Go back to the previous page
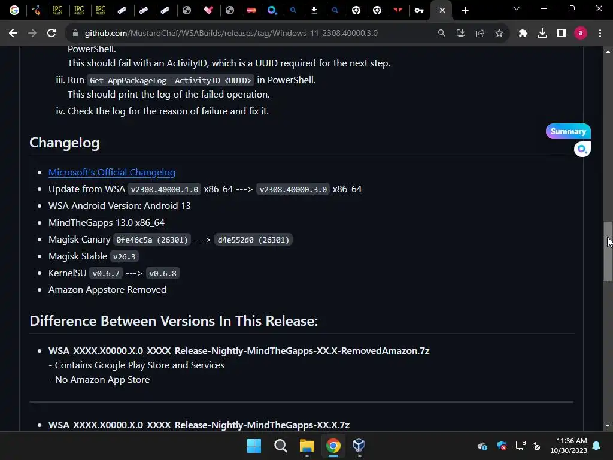Viewport: 613px width, 460px height. point(13,34)
